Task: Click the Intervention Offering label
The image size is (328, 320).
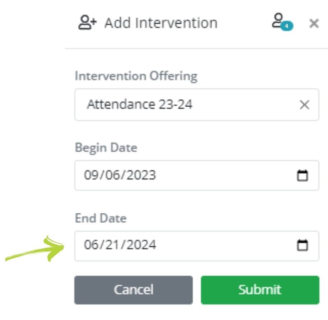Action: 136,76
